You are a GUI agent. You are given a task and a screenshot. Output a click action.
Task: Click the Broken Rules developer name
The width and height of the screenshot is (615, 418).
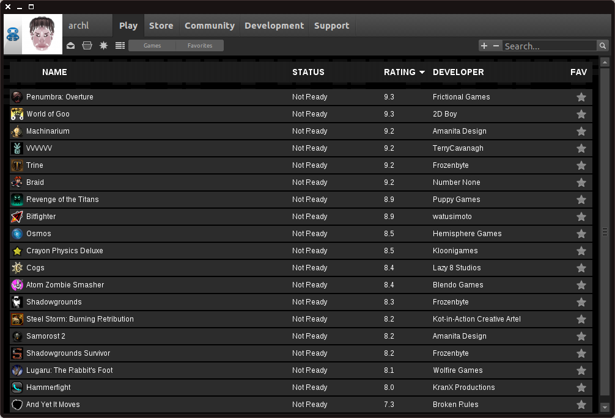coord(455,405)
